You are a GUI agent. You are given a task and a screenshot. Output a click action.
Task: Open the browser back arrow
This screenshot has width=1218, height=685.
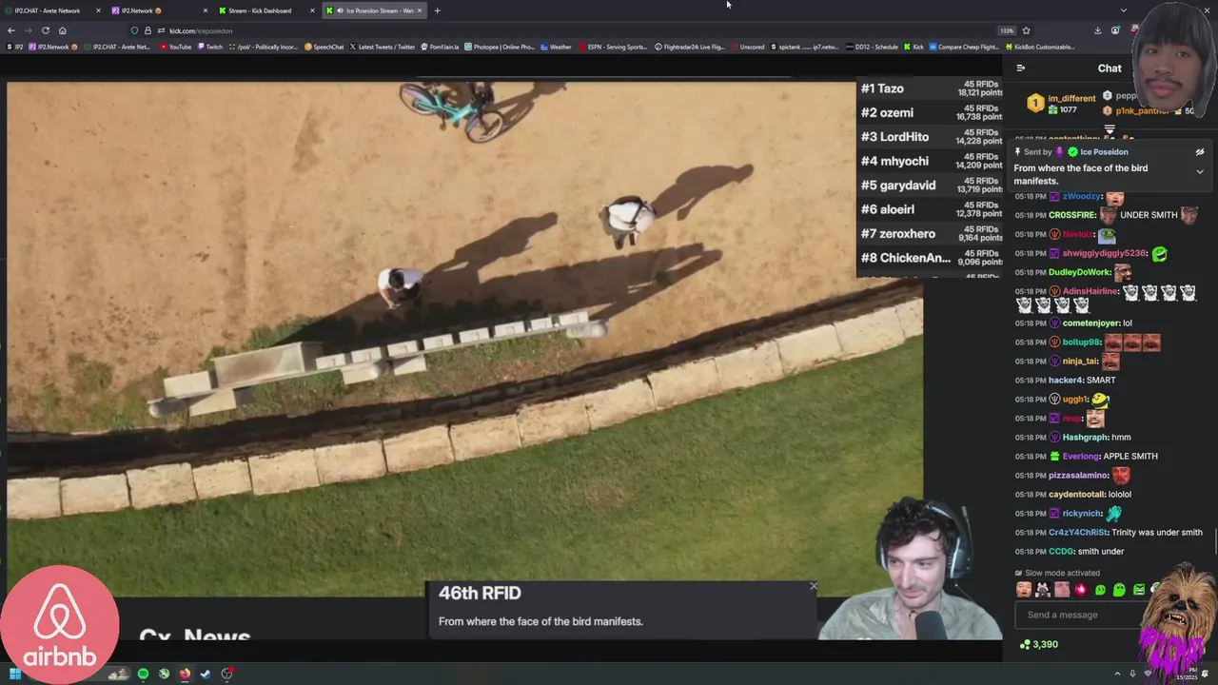tap(11, 30)
